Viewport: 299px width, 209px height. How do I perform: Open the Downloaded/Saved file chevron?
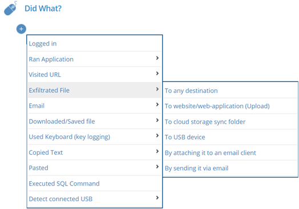point(157,120)
